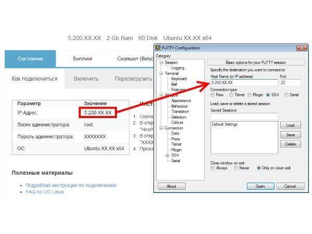Image resolution: width=312 pixels, height=234 pixels.
Task: Select the Telnet connection type
Action: pos(231,95)
